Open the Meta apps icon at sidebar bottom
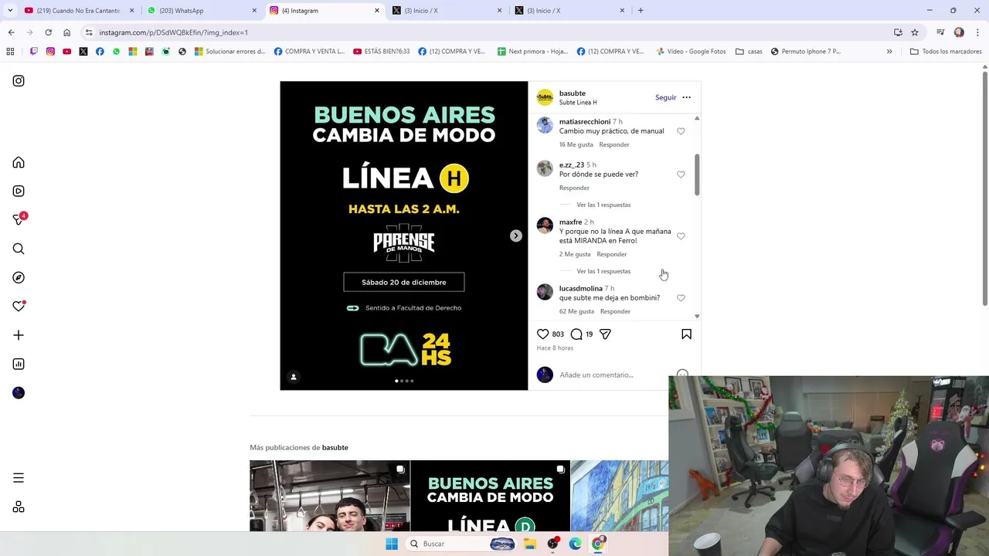The width and height of the screenshot is (989, 556). tap(19, 507)
